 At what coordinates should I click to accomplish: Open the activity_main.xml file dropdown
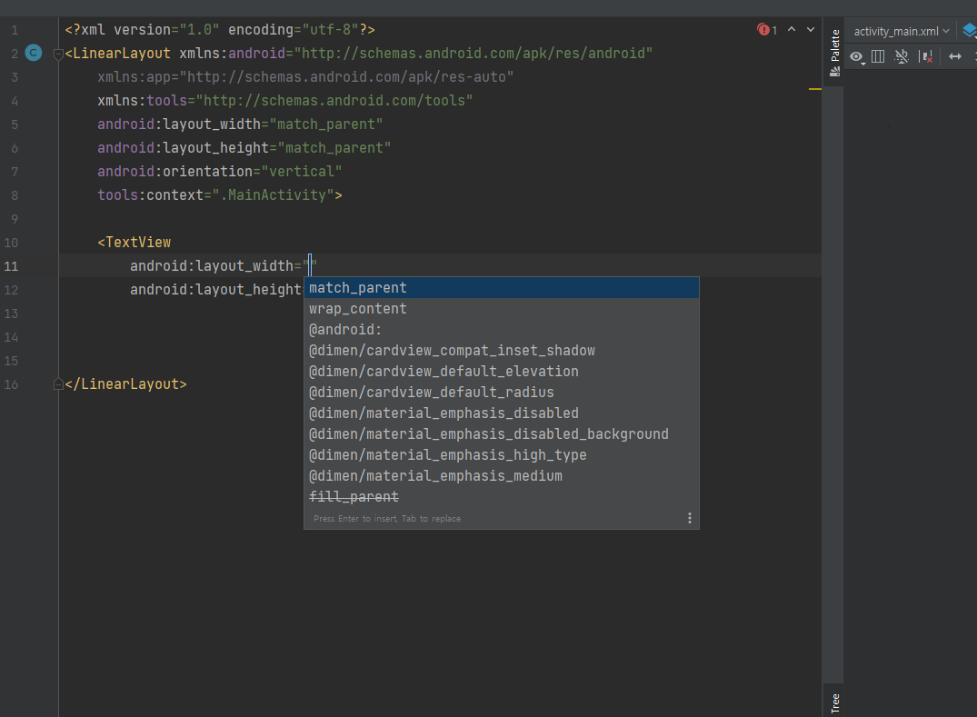pos(901,31)
